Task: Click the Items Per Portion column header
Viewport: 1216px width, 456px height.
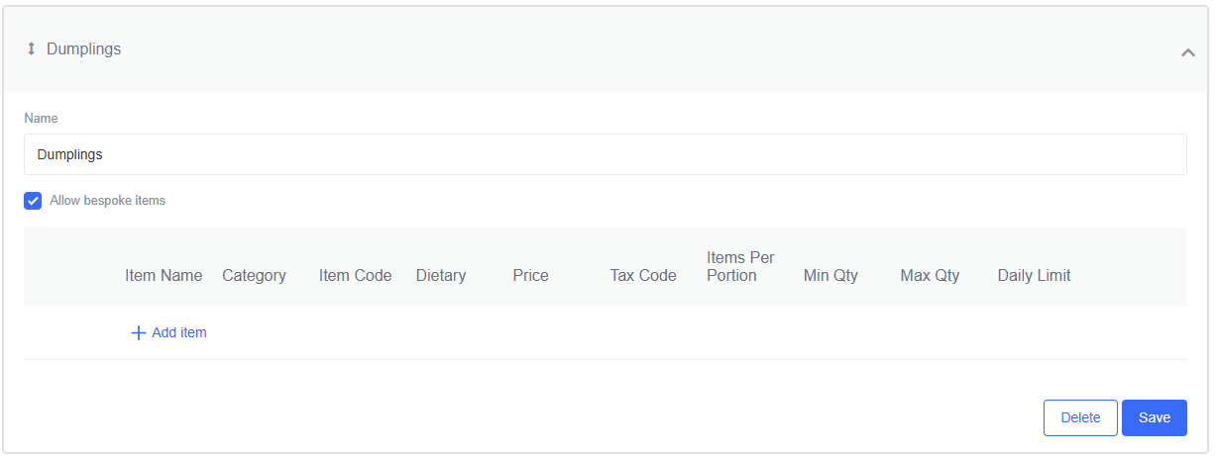Action: click(740, 267)
